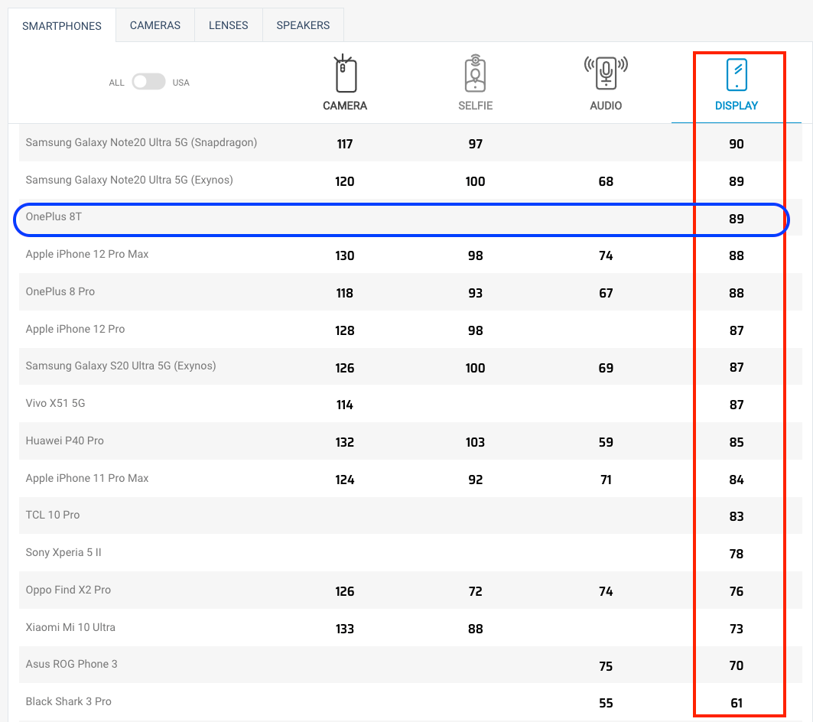Click camera score 128 for iPhone 12 Pro
The height and width of the screenshot is (722, 813).
click(x=345, y=330)
